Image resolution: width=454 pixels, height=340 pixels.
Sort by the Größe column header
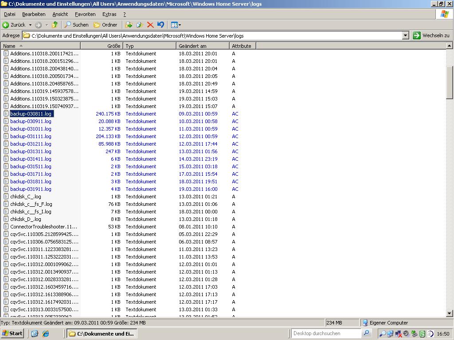pyautogui.click(x=102, y=46)
